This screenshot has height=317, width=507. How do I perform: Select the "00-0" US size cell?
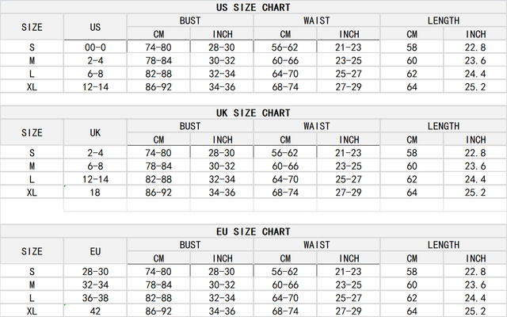[96, 48]
